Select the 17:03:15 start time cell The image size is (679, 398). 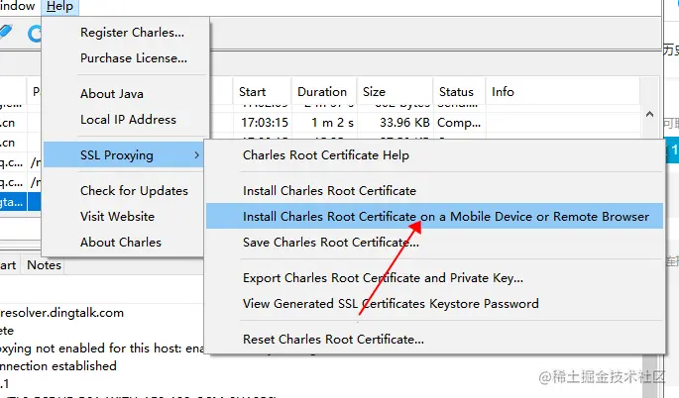pos(265,123)
